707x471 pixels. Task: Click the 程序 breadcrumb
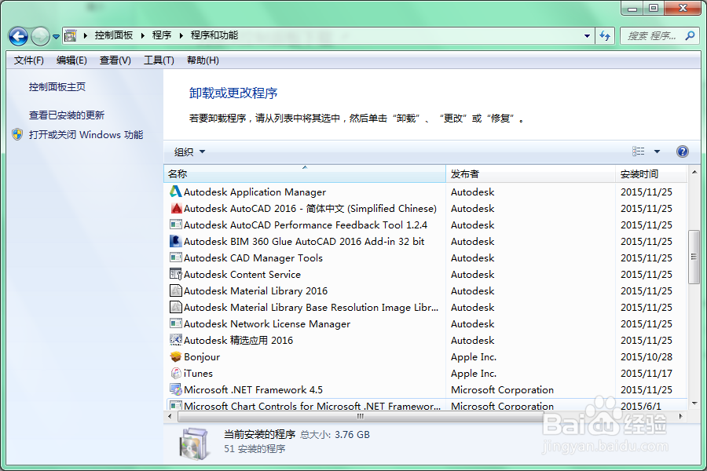162,35
